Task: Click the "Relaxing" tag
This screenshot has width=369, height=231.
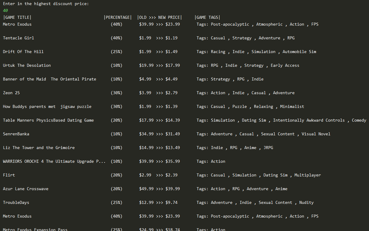Action: click(x=264, y=106)
